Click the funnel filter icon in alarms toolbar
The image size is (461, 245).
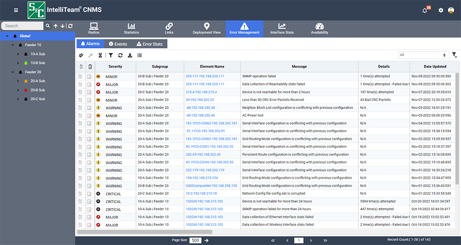pos(110,55)
